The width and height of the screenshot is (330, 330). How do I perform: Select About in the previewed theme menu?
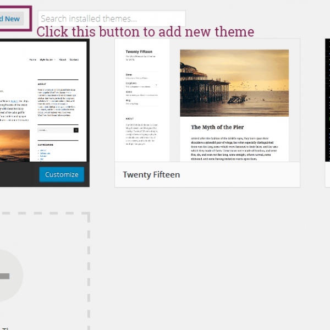(x=63, y=59)
